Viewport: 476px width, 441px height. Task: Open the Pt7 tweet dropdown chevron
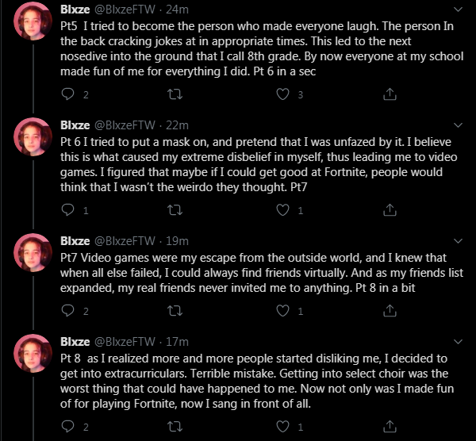click(459, 241)
